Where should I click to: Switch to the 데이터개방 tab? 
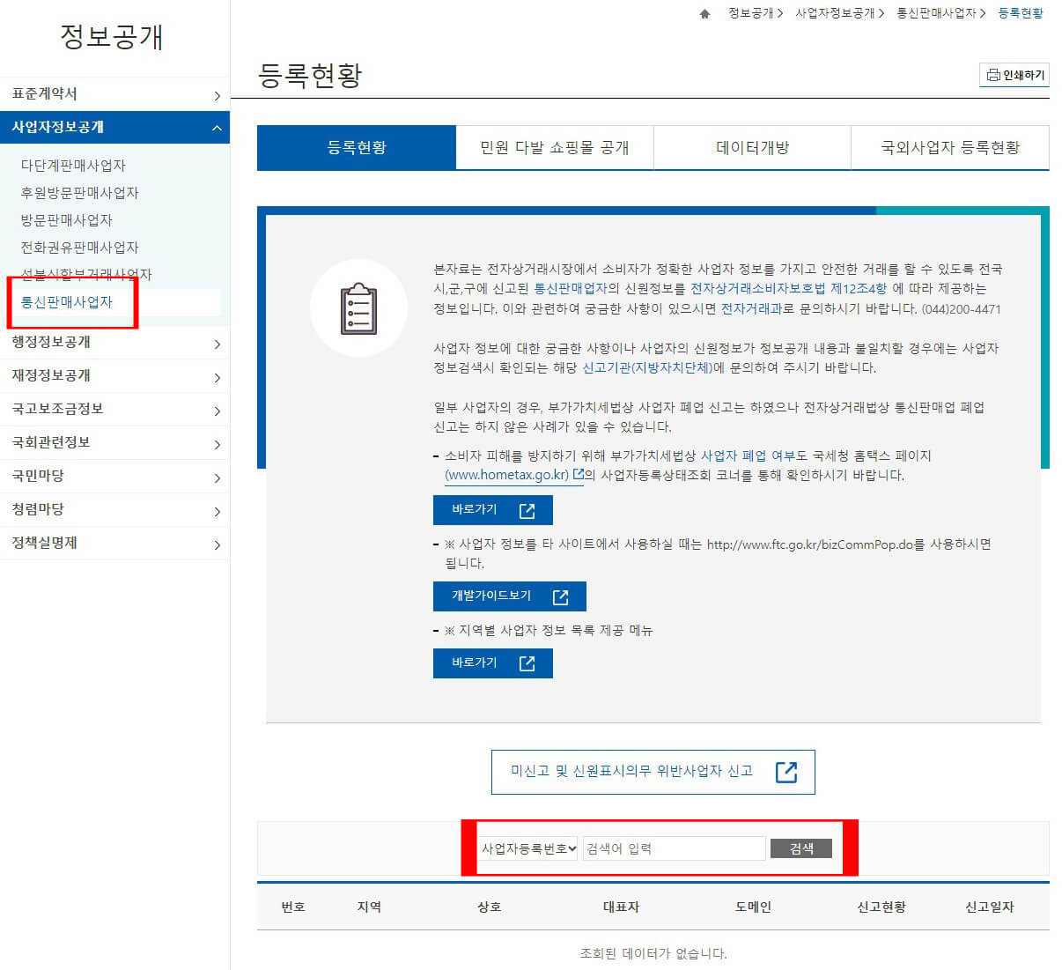(752, 147)
